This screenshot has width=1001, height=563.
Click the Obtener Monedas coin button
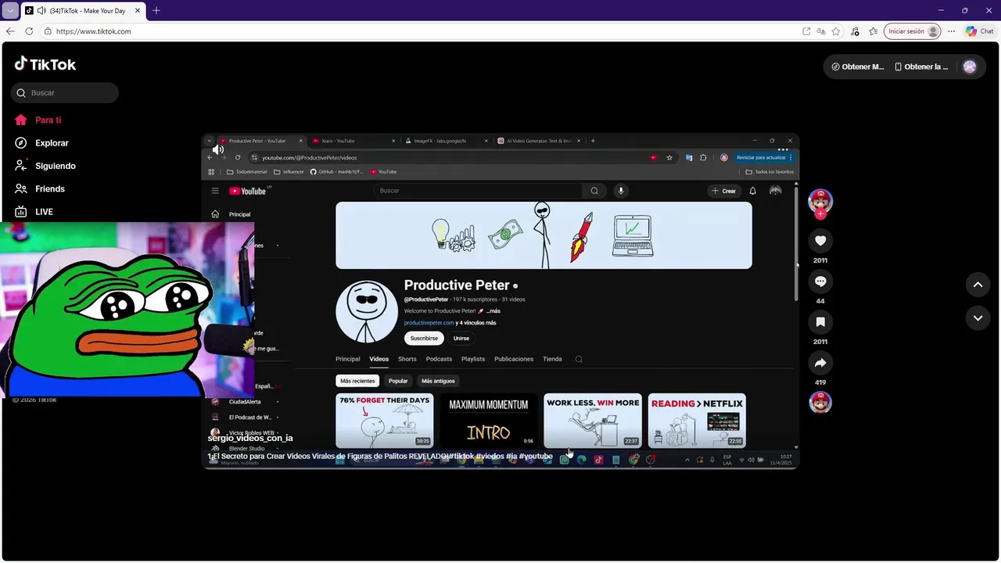click(858, 66)
